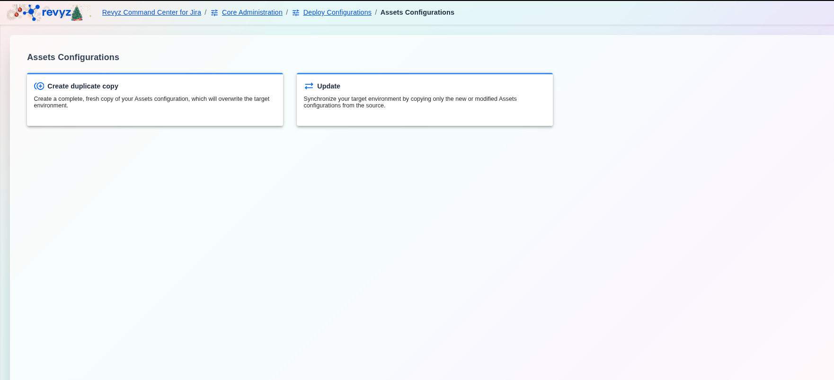This screenshot has height=380, width=834.
Task: Click the sliders icon before Deploy Configurations
Action: coord(296,13)
